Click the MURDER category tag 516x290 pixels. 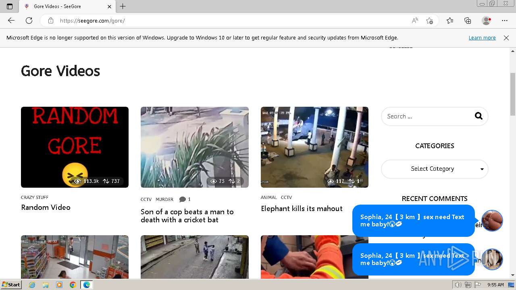coord(164,199)
